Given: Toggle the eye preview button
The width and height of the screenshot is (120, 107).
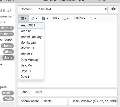Looking at the screenshot, I should [x=113, y=9].
